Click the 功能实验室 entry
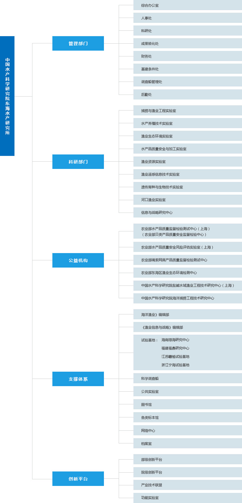Image resolution: width=242 pixels, height=503 pixels. 188,498
